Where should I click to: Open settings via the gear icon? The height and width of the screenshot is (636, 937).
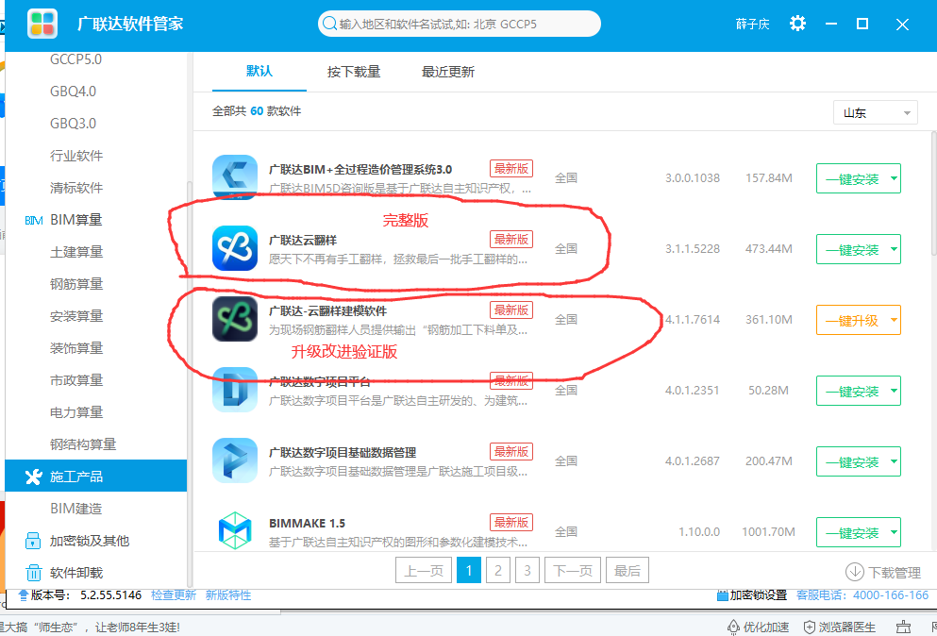pyautogui.click(x=797, y=24)
